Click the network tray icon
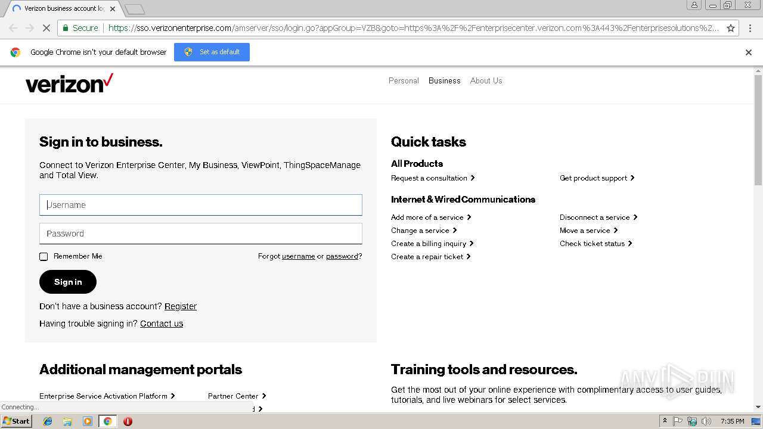The height and width of the screenshot is (429, 763). click(692, 421)
